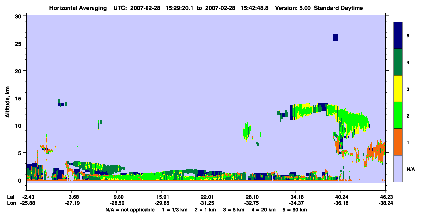Click the legend text 'N/A = not applicable'
The height and width of the screenshot is (219, 428).
click(130, 210)
